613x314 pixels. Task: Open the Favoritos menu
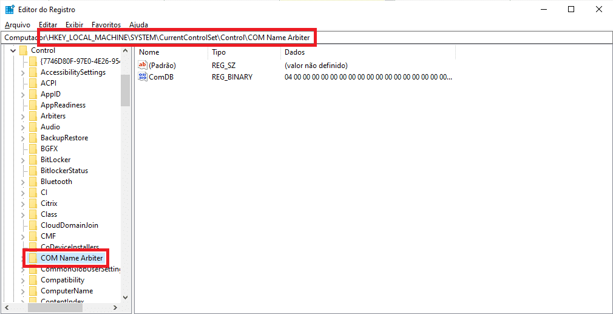(106, 25)
